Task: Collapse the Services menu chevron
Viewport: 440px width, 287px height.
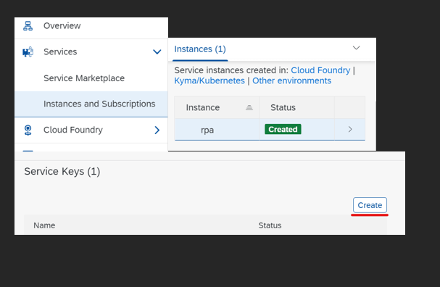Action: [157, 52]
